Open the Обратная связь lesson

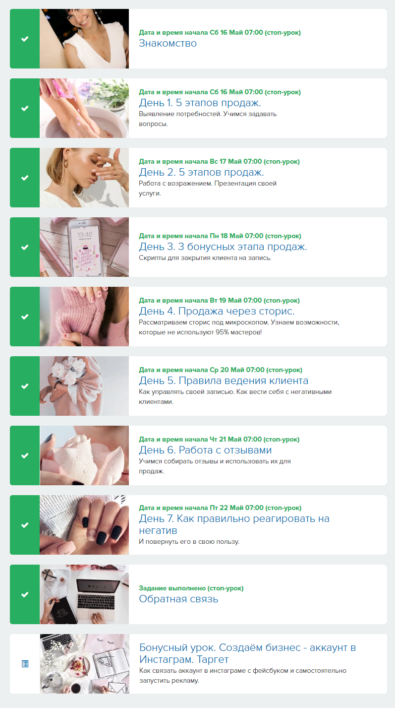(x=178, y=599)
